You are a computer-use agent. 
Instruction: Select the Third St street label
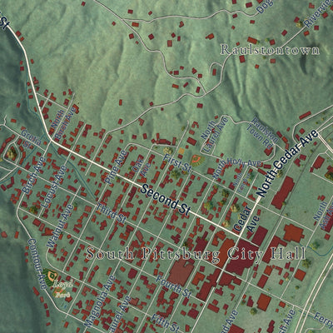coord(111,213)
